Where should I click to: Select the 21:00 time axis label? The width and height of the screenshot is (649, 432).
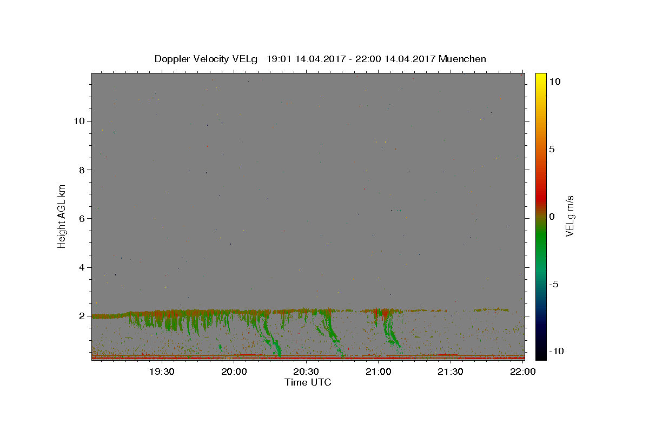(378, 372)
